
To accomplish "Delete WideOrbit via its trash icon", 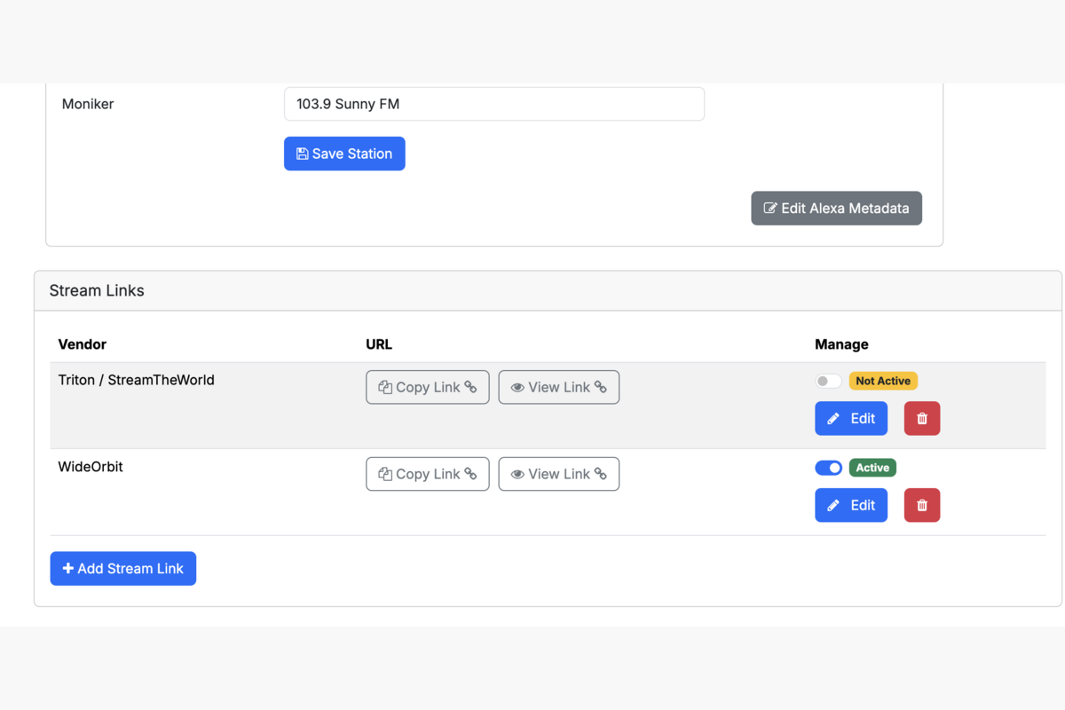I will (x=921, y=505).
